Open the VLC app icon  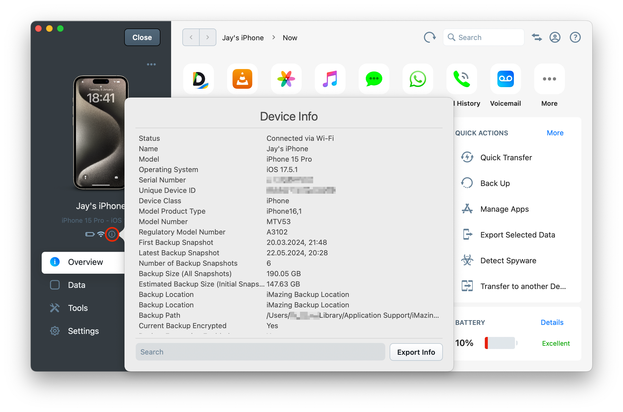(x=242, y=79)
